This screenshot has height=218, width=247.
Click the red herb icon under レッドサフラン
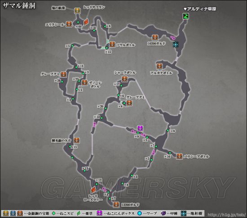(86, 22)
